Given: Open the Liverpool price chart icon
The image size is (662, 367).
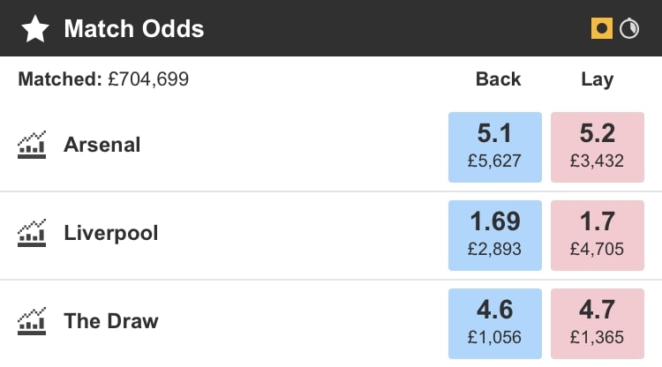Looking at the screenshot, I should pyautogui.click(x=32, y=233).
